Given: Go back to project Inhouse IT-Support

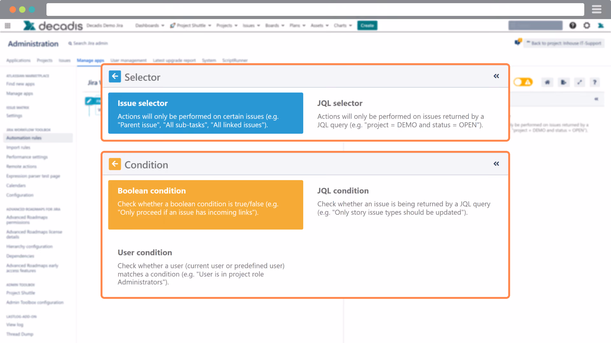Looking at the screenshot, I should click(564, 43).
